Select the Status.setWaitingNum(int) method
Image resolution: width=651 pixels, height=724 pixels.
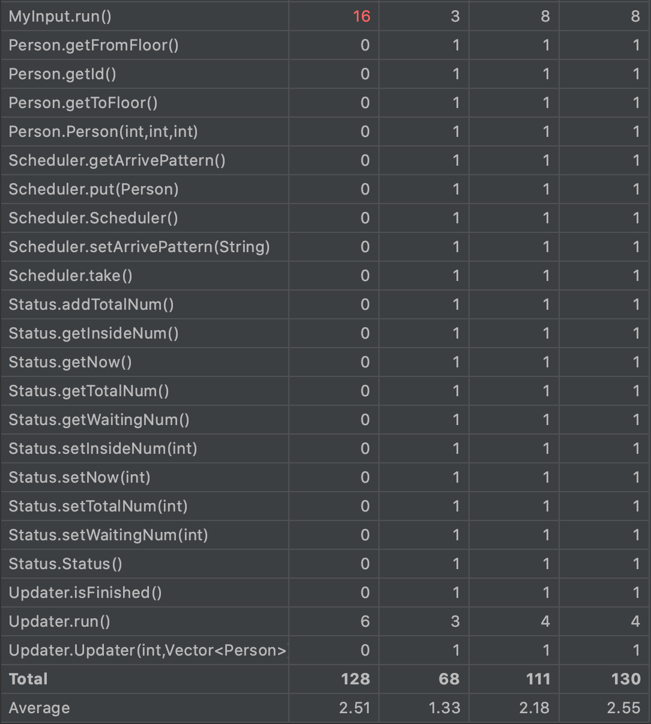108,535
